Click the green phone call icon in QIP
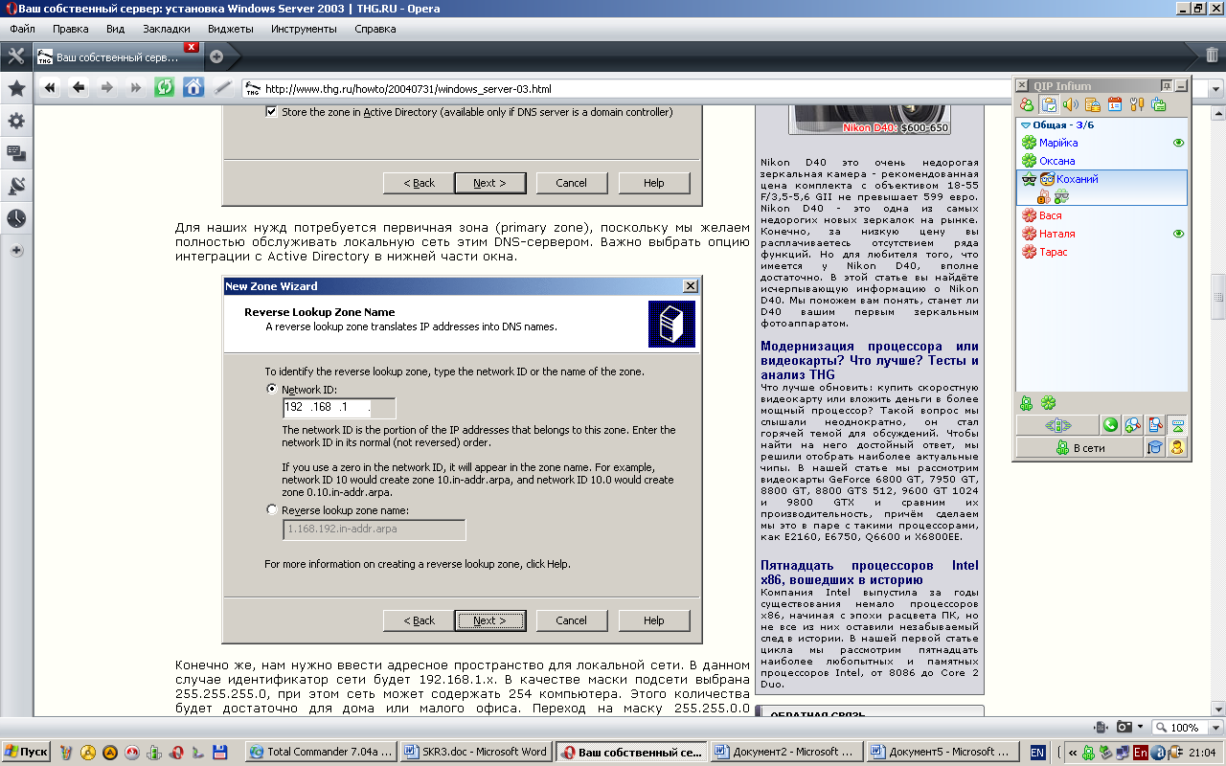The height and width of the screenshot is (766, 1226). 1110,425
